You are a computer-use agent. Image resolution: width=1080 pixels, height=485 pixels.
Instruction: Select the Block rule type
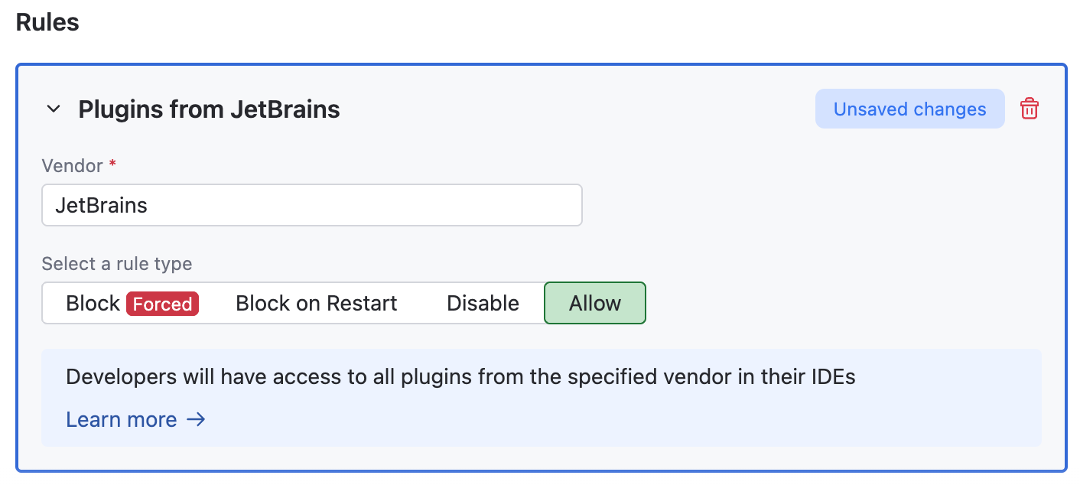click(x=93, y=303)
